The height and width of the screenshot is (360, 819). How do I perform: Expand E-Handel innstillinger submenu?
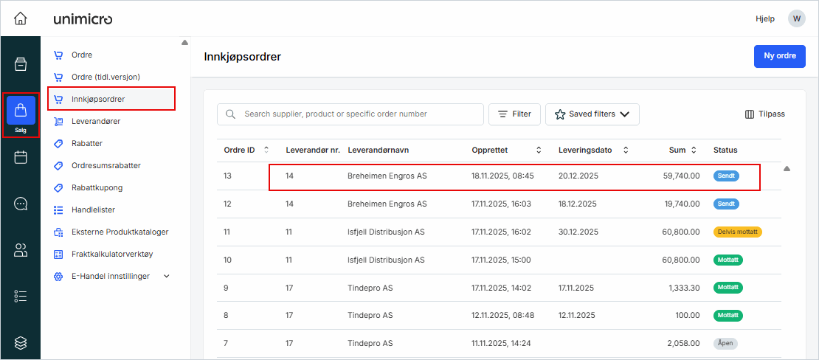166,276
